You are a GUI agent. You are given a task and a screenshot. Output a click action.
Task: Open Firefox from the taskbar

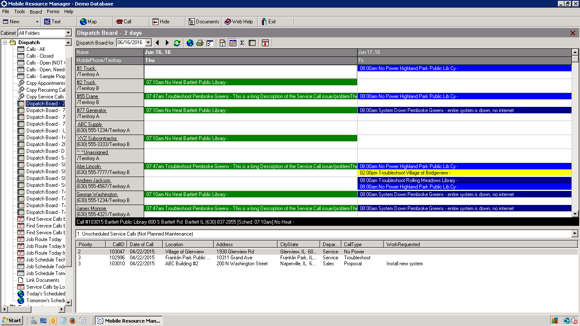[72, 320]
